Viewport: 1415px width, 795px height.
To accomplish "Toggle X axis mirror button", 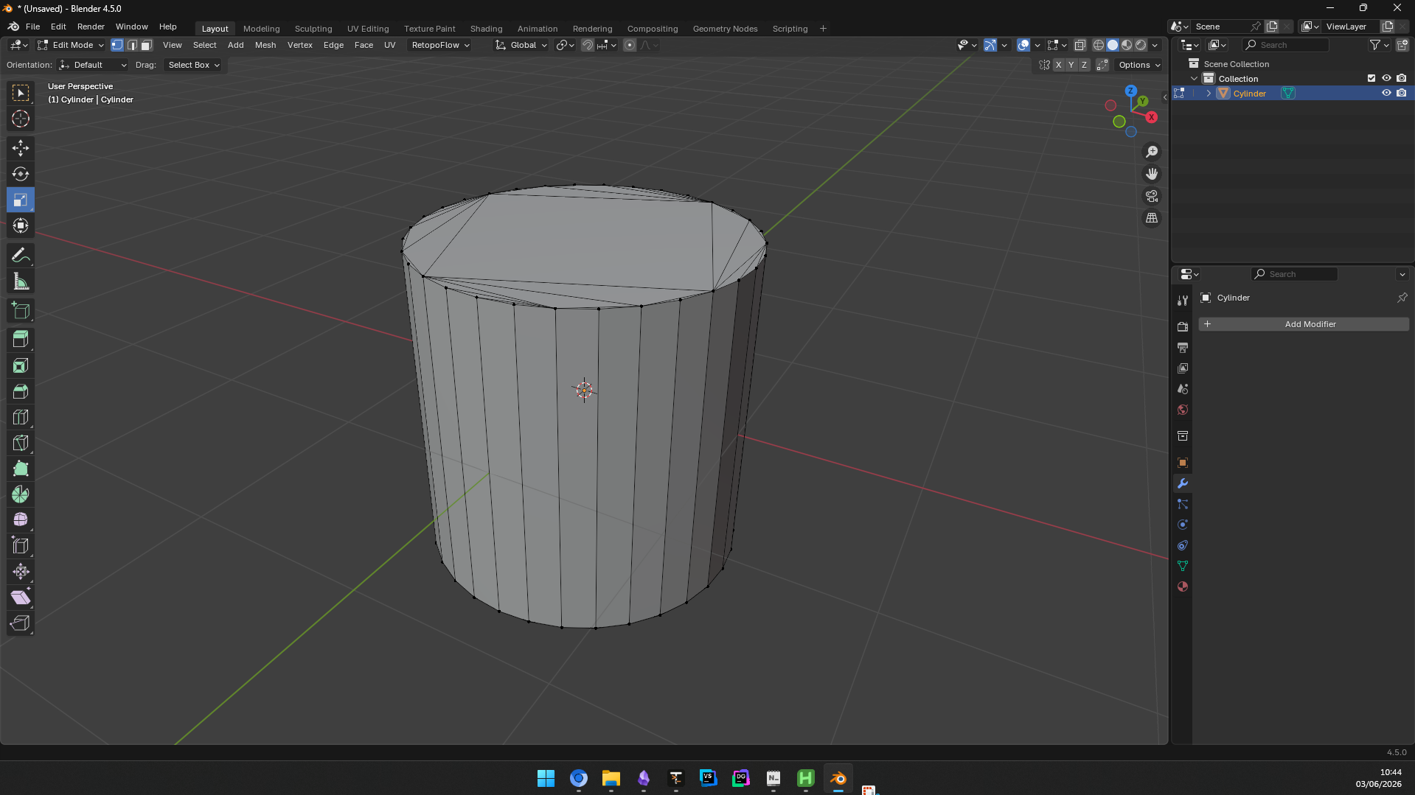I will 1059,65.
